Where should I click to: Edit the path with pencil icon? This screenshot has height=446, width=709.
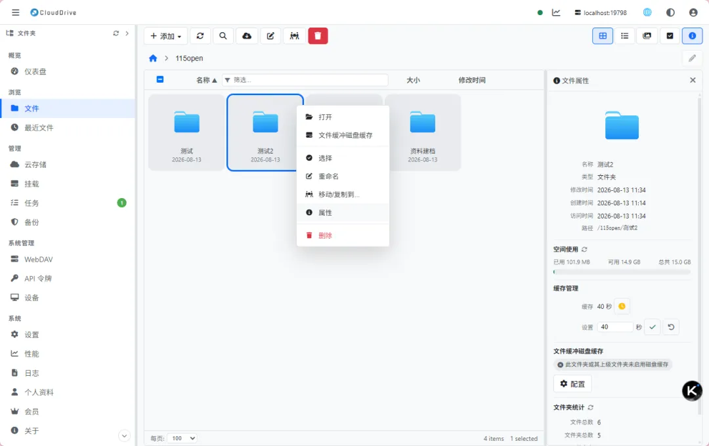(x=693, y=58)
